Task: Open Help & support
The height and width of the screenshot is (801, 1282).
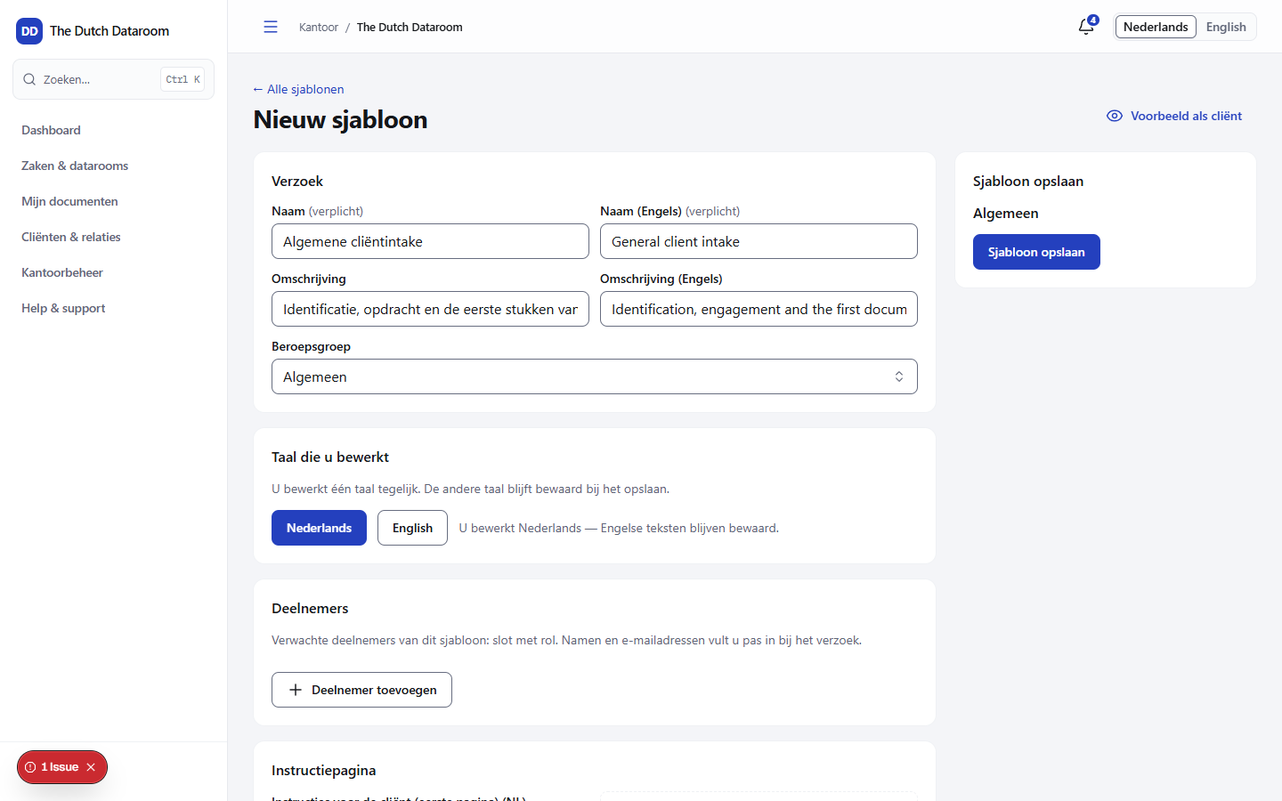Action: point(63,308)
